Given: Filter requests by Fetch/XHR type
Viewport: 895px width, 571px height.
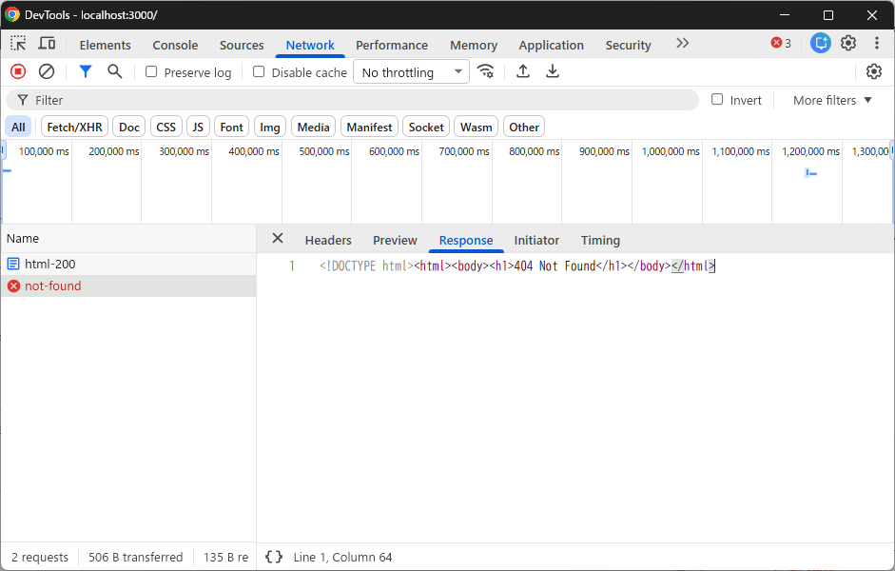Looking at the screenshot, I should (x=75, y=128).
